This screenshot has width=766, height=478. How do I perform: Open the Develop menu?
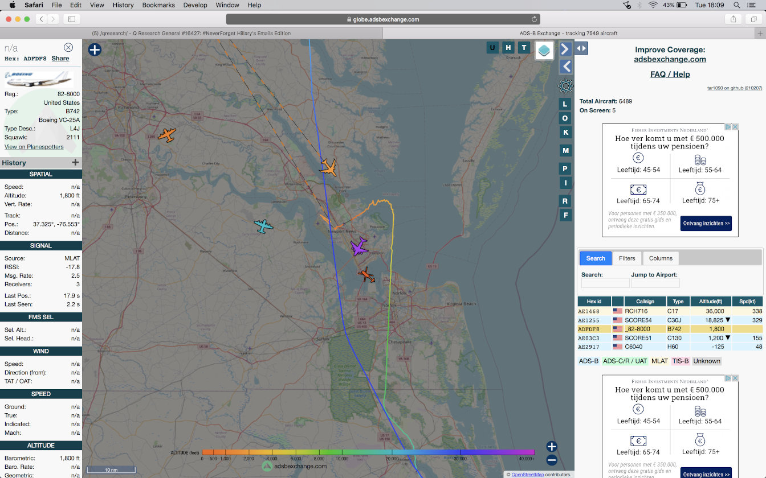[195, 5]
